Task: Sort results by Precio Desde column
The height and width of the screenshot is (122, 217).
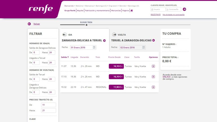Action: coord(114,57)
